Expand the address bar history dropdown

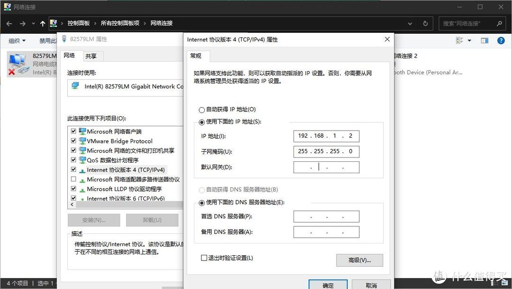point(410,23)
